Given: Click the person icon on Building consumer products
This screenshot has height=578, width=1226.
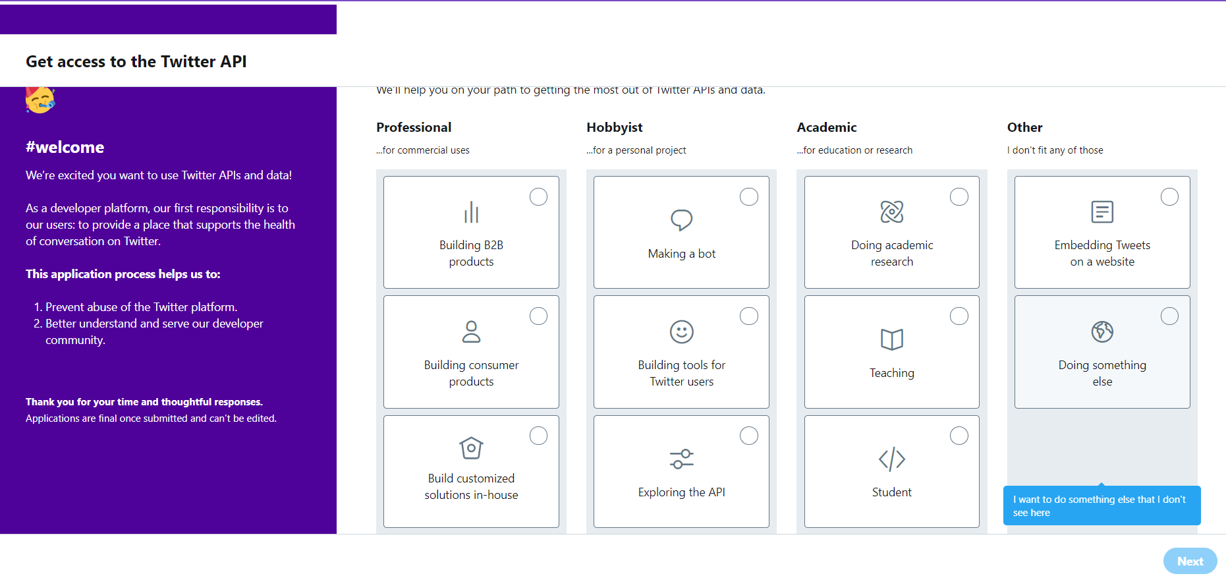Looking at the screenshot, I should click(x=471, y=332).
